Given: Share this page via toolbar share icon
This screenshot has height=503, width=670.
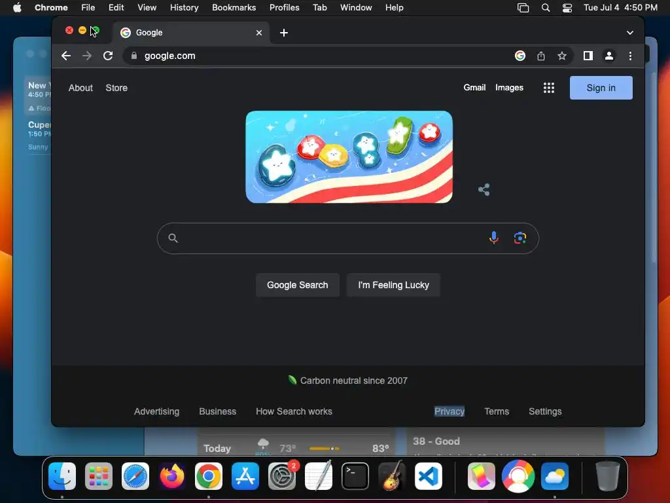Looking at the screenshot, I should point(541,56).
